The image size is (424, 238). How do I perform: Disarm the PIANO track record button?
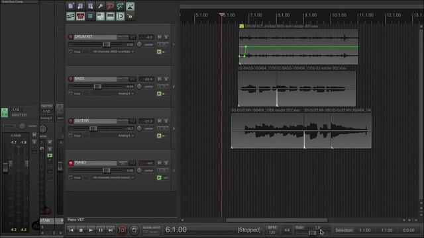click(71, 163)
